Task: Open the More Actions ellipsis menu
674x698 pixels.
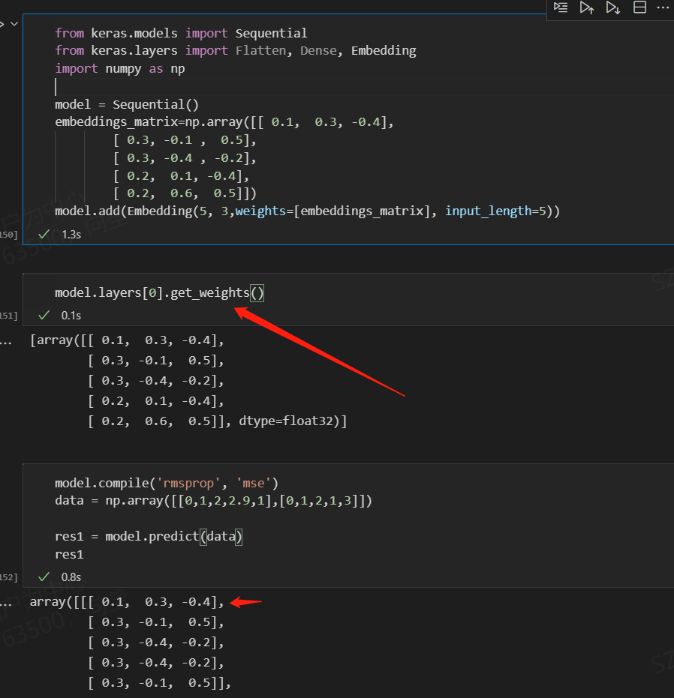Action: [661, 9]
